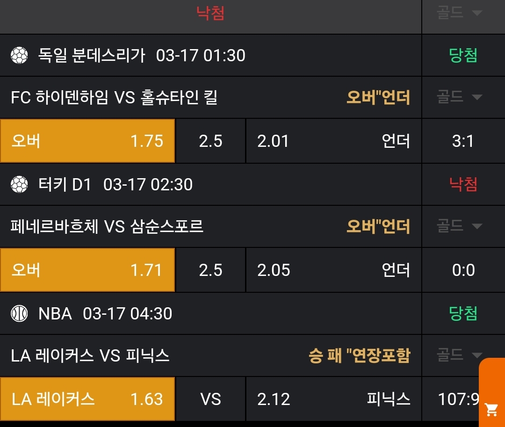
Task: Click the FC 하이덴하임 VS 홀슈타인 킬 match title
Action: pyautogui.click(x=114, y=98)
